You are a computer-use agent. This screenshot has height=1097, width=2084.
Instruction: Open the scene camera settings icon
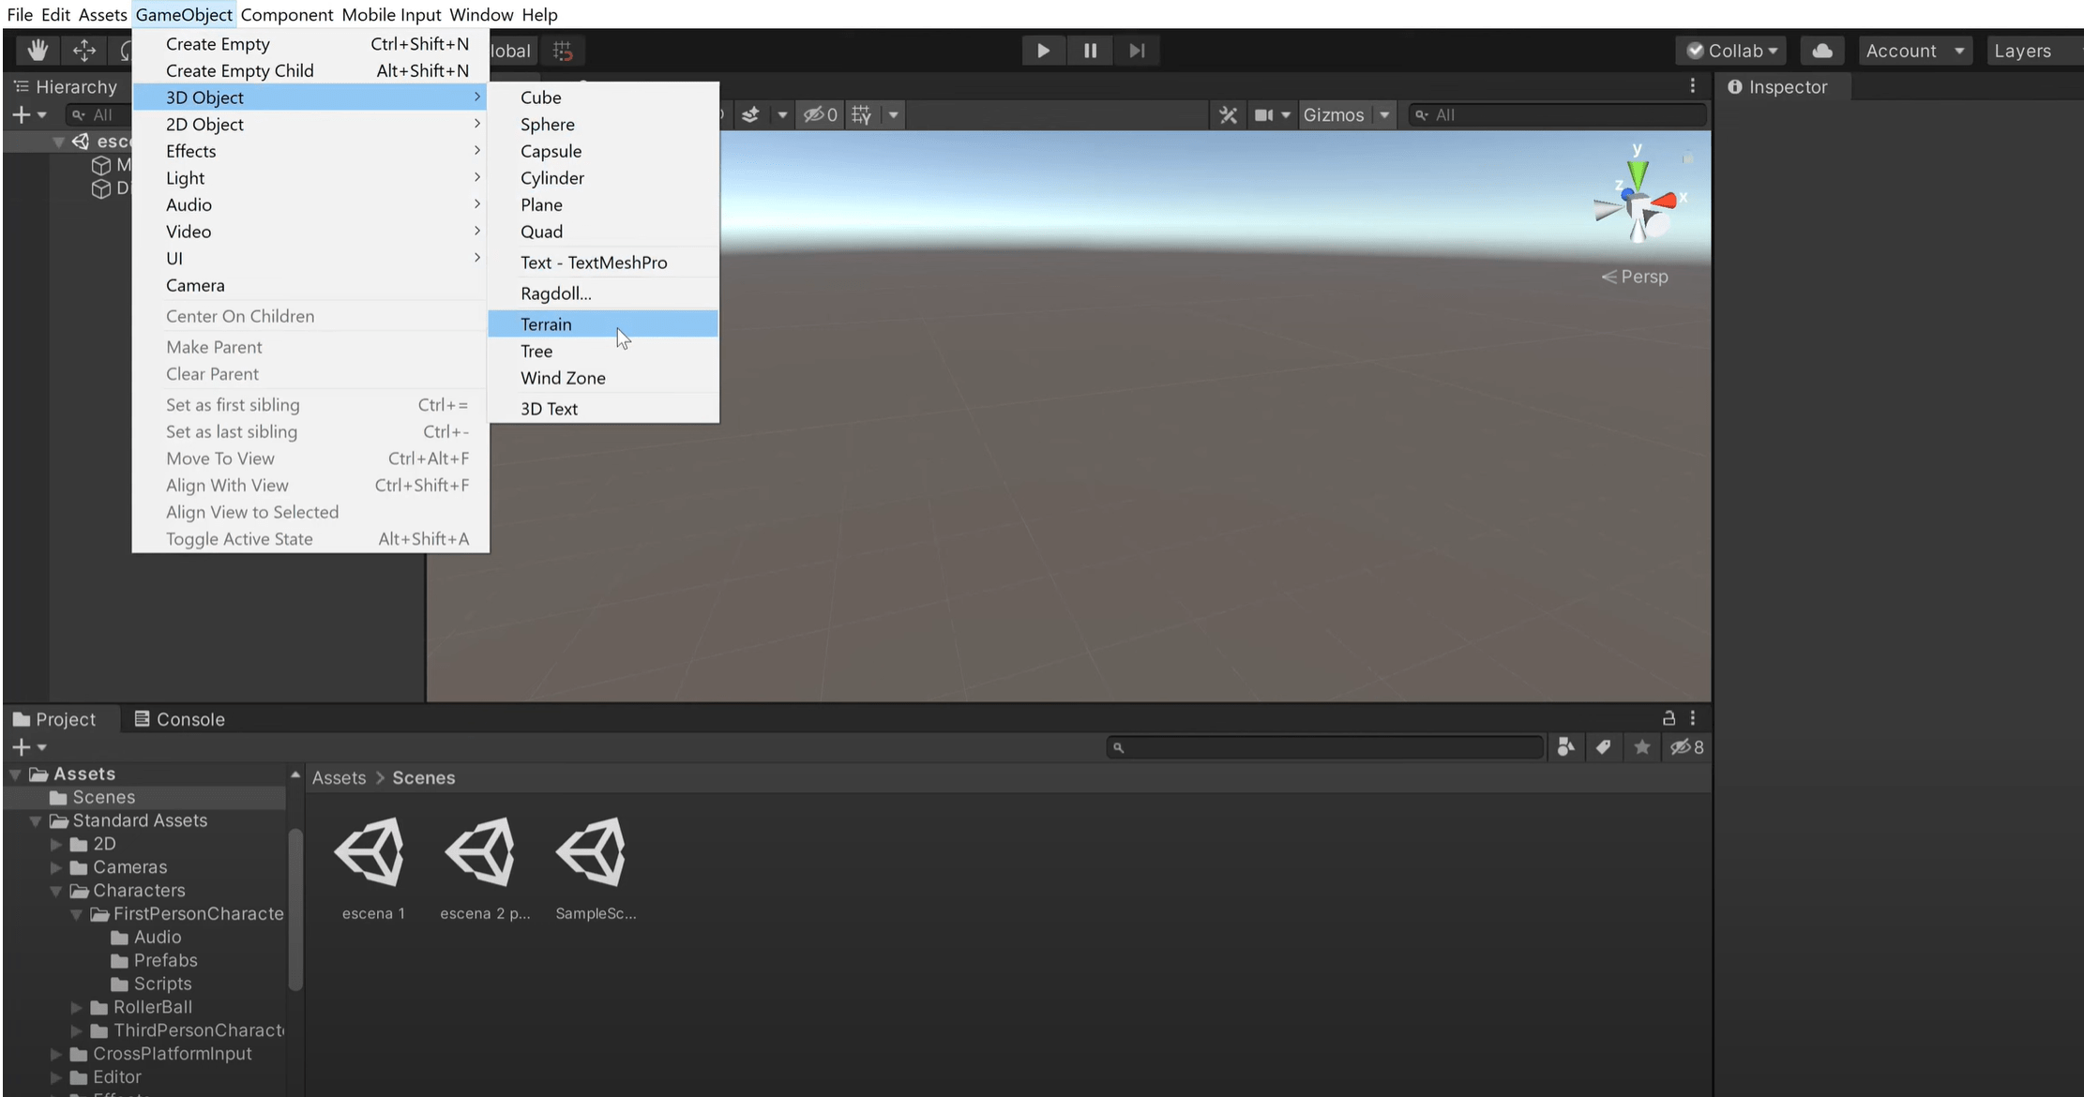click(1264, 114)
